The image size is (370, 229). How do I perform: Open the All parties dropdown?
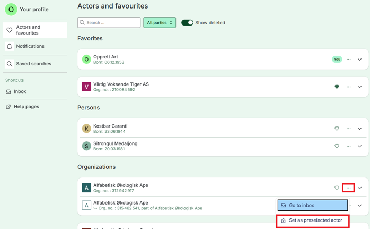[x=160, y=22]
